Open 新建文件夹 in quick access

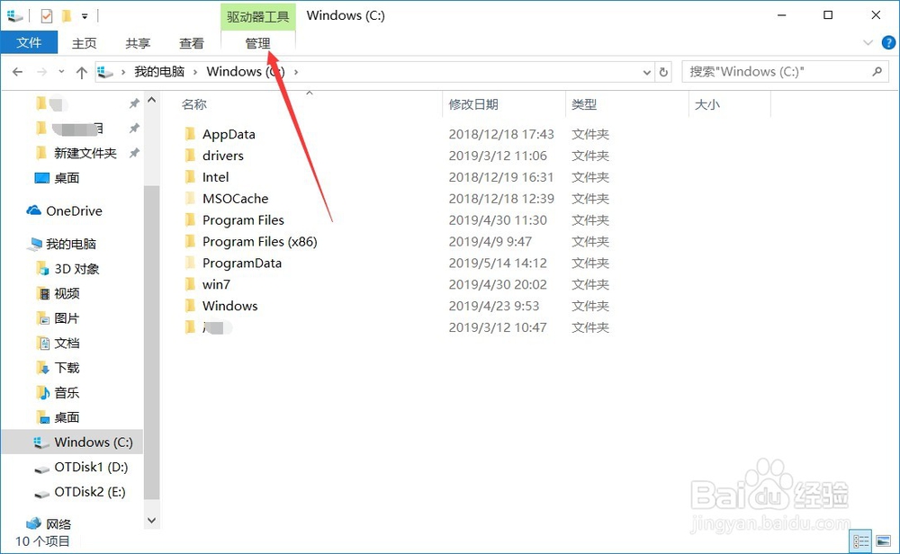point(85,153)
